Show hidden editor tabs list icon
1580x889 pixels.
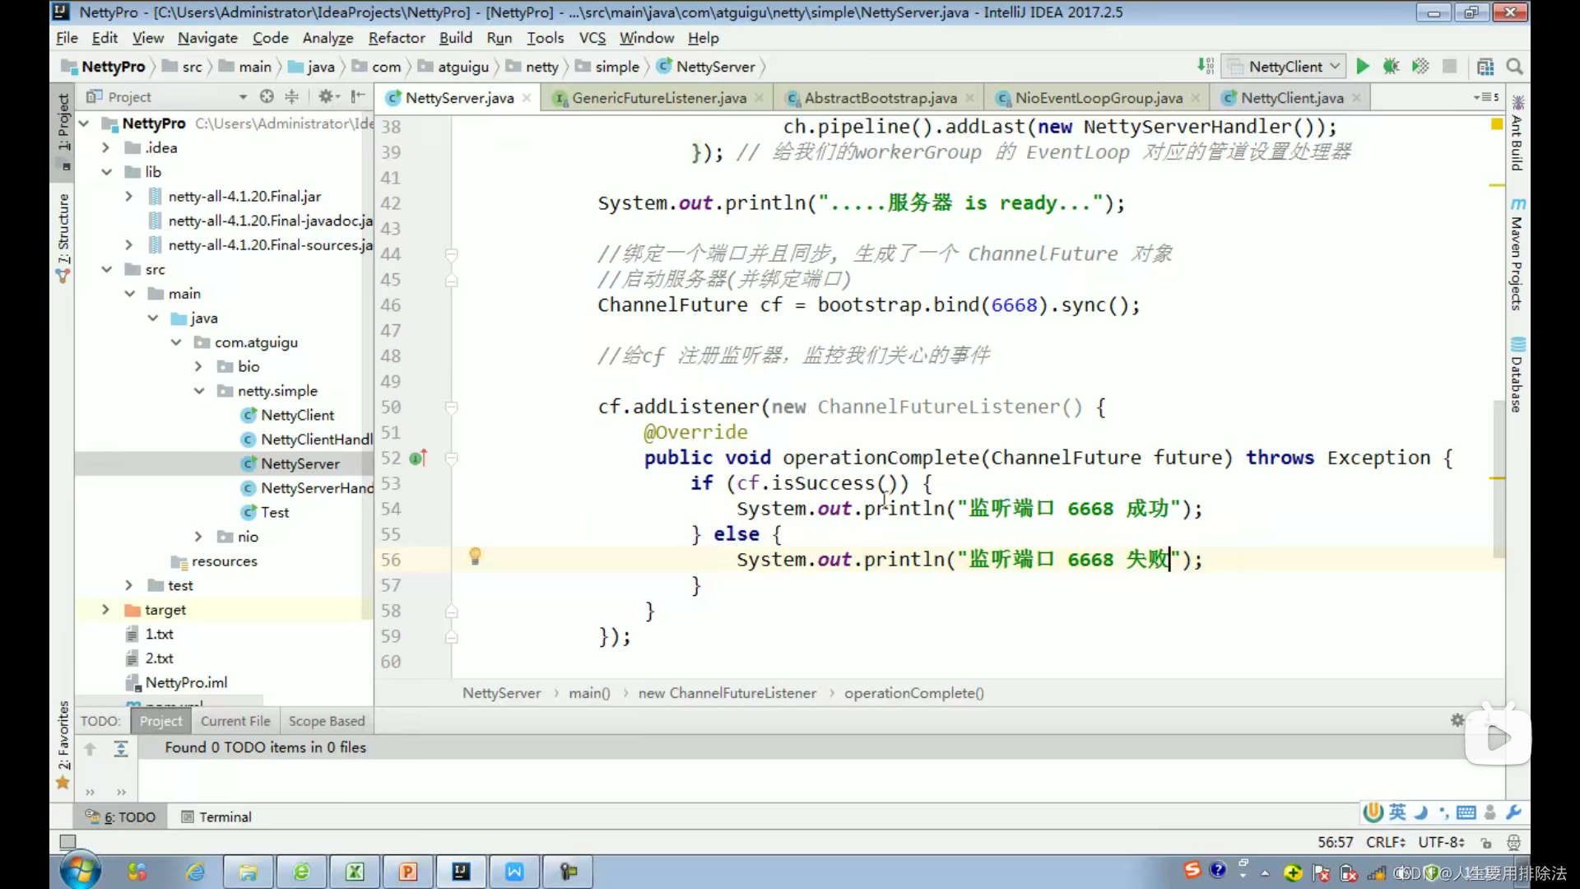point(1486,97)
